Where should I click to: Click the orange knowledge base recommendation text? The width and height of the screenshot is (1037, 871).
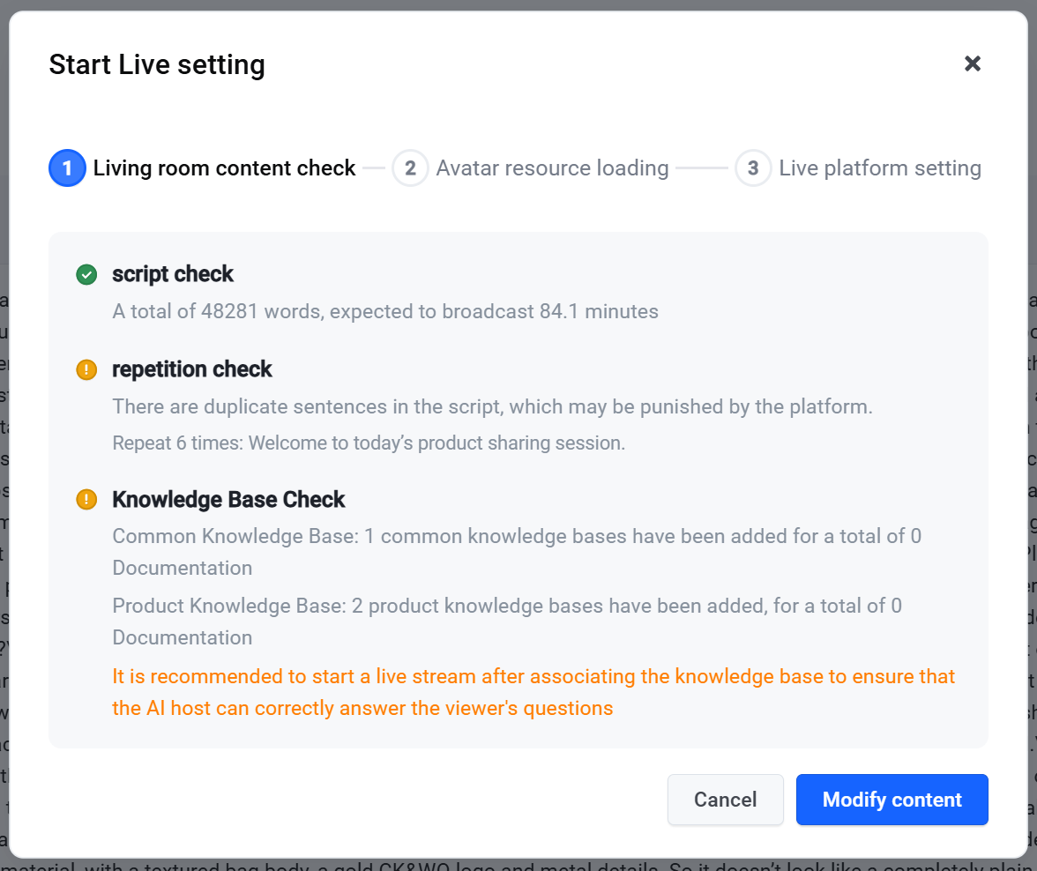click(x=533, y=692)
